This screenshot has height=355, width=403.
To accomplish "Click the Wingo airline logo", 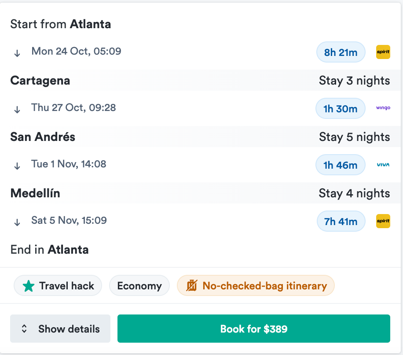I will point(383,108).
